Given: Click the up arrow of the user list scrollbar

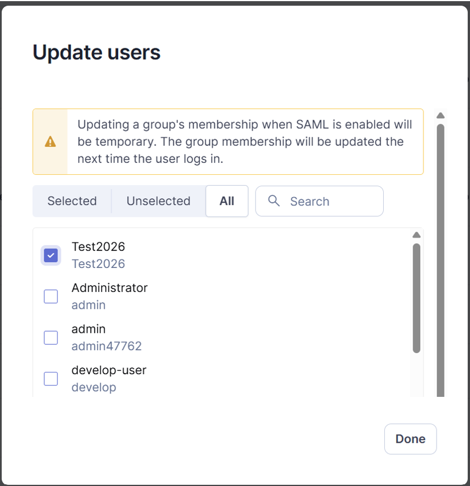Looking at the screenshot, I should [x=417, y=235].
